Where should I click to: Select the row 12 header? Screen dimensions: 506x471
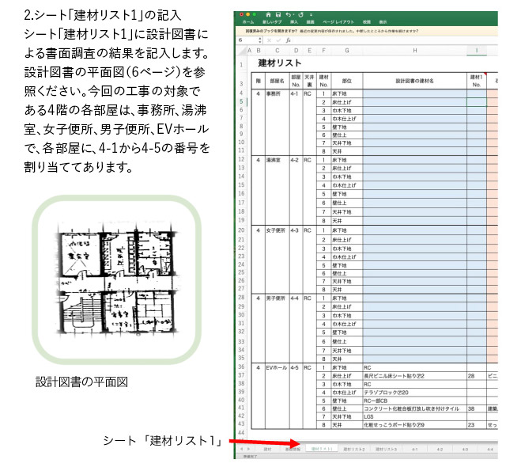[241, 159]
